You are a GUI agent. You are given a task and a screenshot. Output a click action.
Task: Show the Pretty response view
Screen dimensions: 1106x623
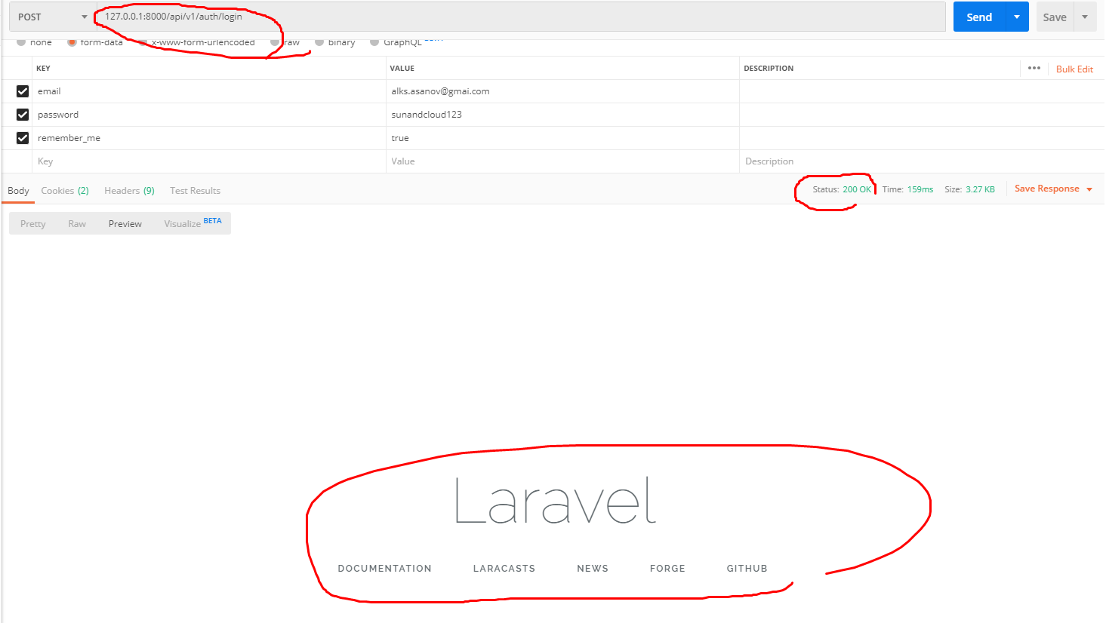click(x=33, y=224)
